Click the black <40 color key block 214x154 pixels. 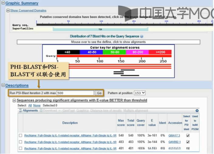[x=68, y=52]
